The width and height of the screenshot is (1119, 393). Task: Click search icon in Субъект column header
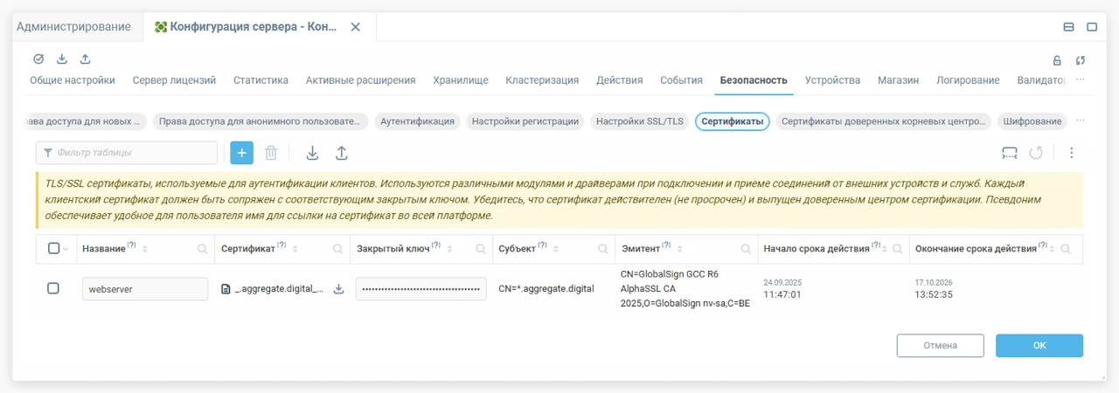[602, 249]
